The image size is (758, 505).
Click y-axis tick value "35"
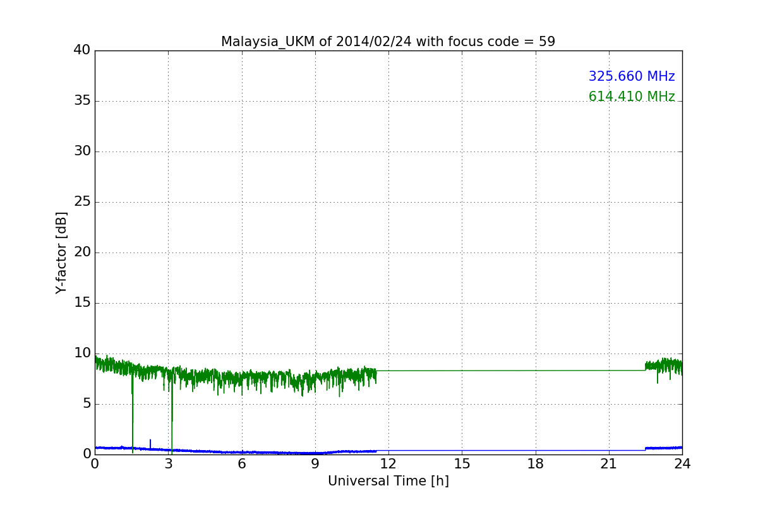point(83,101)
